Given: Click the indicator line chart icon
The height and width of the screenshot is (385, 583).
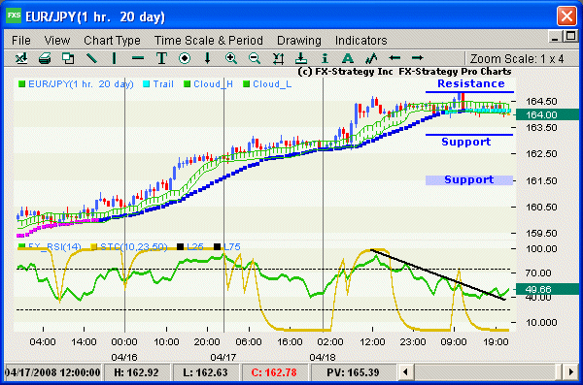Looking at the screenshot, I should pos(371,58).
